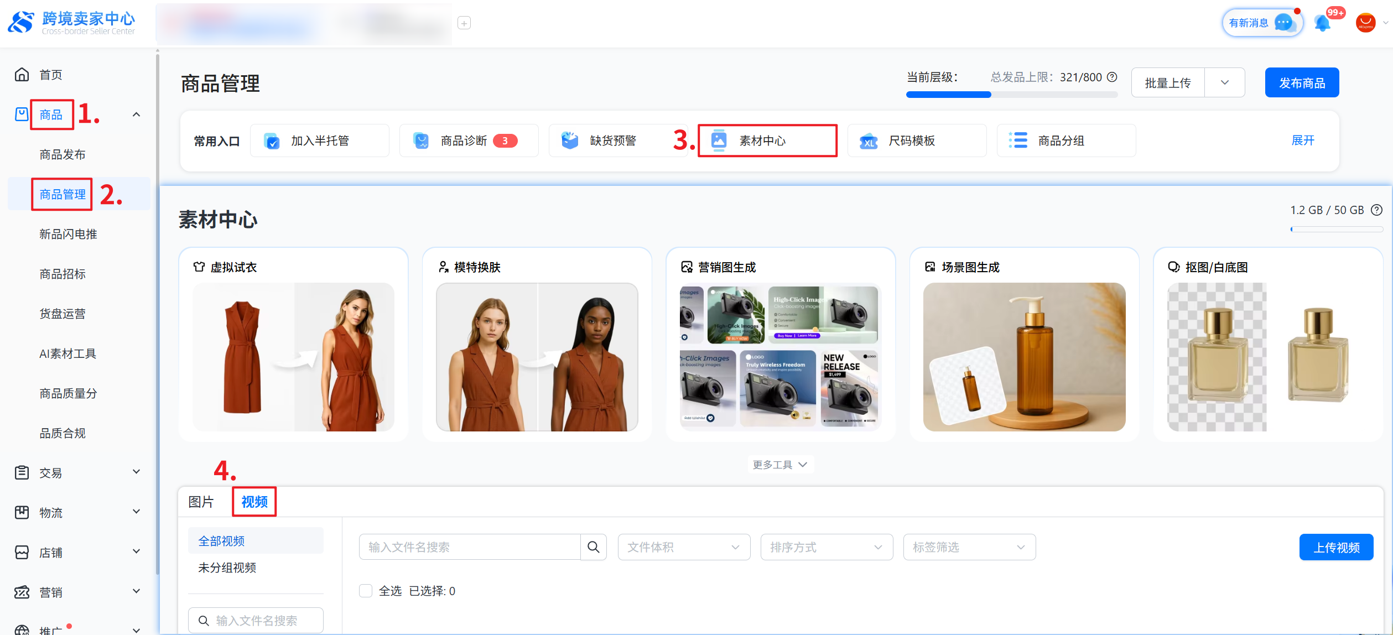Open the 虚拟试衣 tool thumbnail
Viewport: 1393px width, 635px height.
click(293, 357)
